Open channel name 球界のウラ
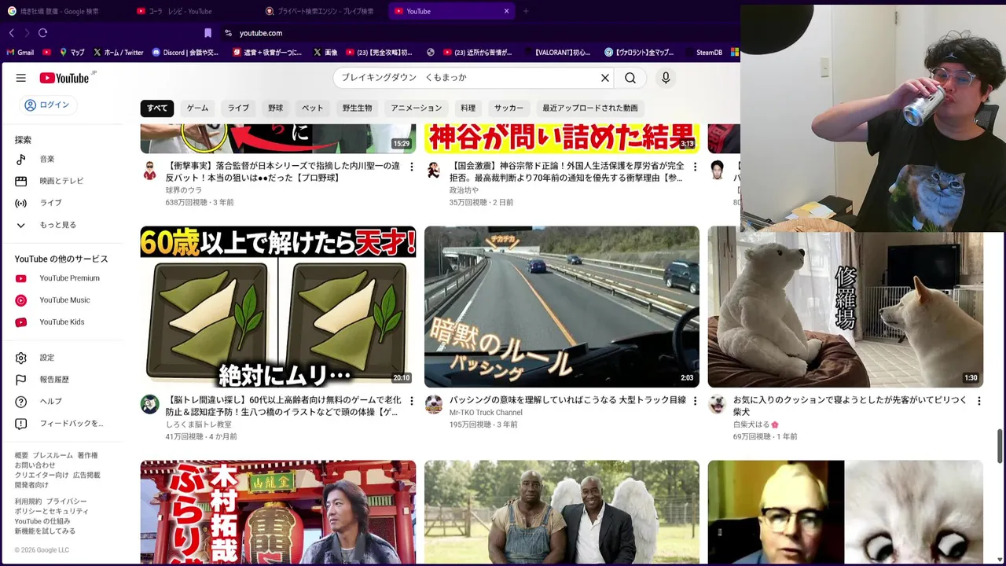The height and width of the screenshot is (566, 1006). (x=184, y=190)
